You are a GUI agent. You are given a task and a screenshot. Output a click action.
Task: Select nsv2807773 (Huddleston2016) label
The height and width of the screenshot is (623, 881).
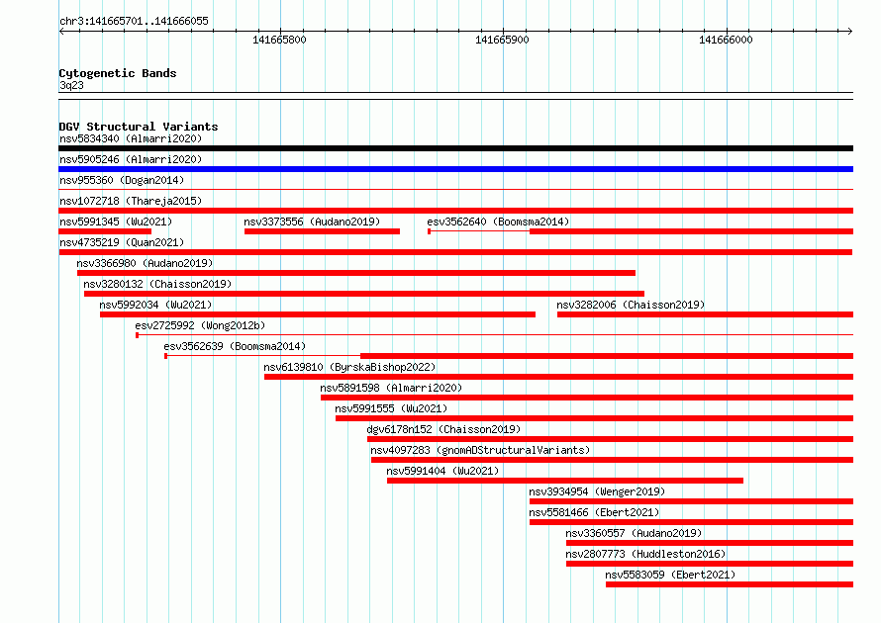645,554
